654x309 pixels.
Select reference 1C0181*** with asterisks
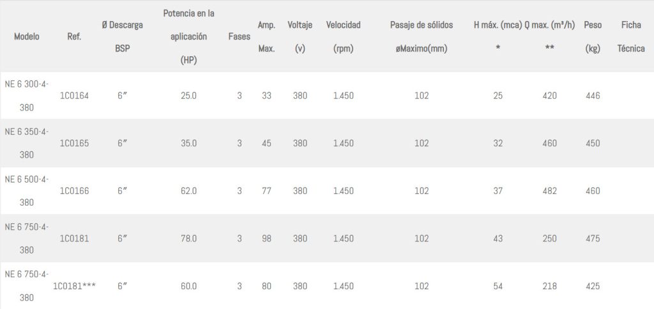(74, 286)
